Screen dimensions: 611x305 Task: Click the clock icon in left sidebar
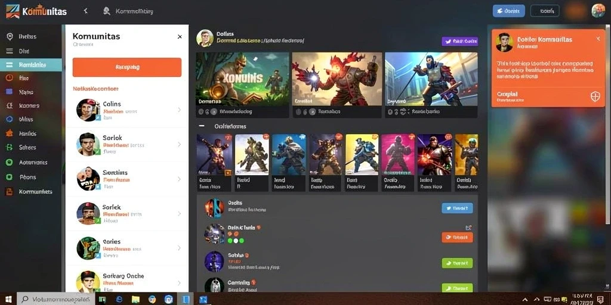(x=10, y=78)
